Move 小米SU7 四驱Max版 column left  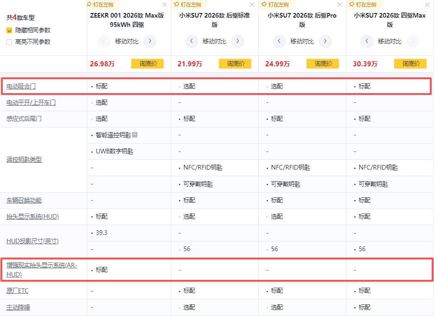click(x=367, y=41)
